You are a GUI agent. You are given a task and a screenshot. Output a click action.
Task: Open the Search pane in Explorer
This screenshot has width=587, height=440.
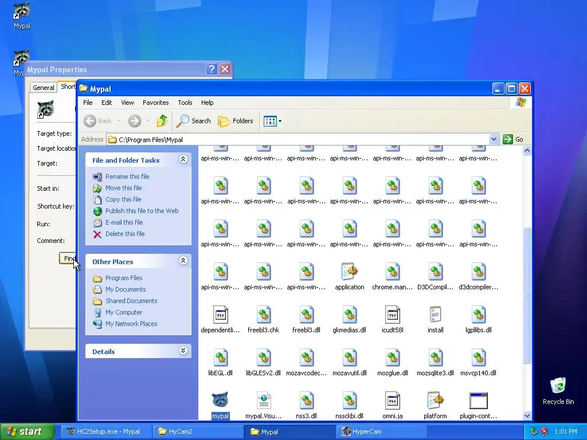click(x=194, y=121)
